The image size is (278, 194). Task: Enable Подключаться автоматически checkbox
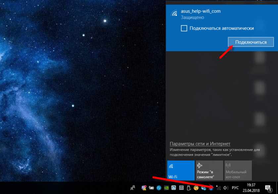pos(184,28)
